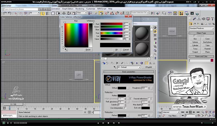
Task: Click OK in the Color Selector
Action: click(x=117, y=50)
